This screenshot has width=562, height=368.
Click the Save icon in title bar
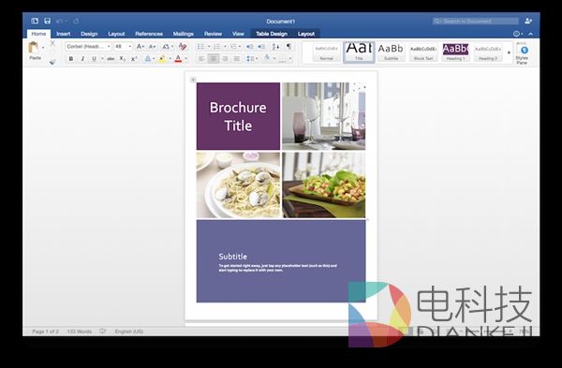(47, 22)
